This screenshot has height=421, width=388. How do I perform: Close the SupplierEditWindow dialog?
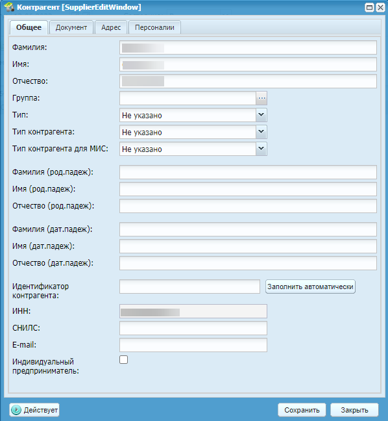point(380,8)
